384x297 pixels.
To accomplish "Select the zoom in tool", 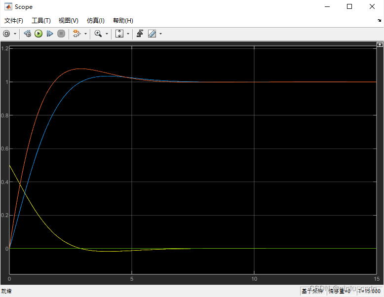I will [x=98, y=34].
